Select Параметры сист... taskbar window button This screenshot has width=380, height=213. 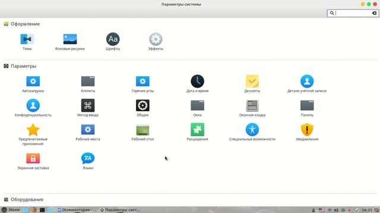(120, 210)
